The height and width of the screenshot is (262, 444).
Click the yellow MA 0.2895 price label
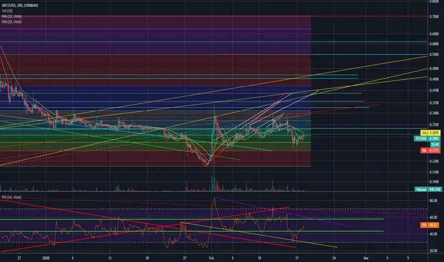[430, 132]
